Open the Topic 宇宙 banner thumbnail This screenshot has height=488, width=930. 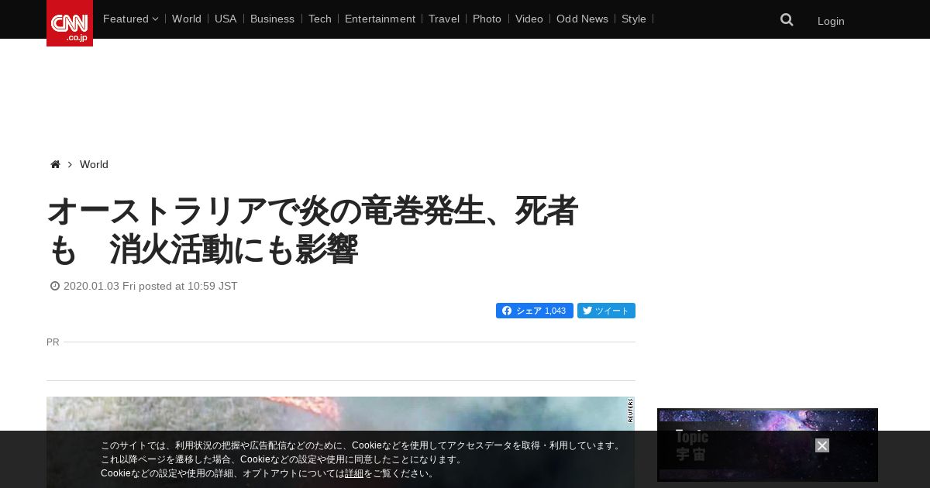[x=767, y=445]
